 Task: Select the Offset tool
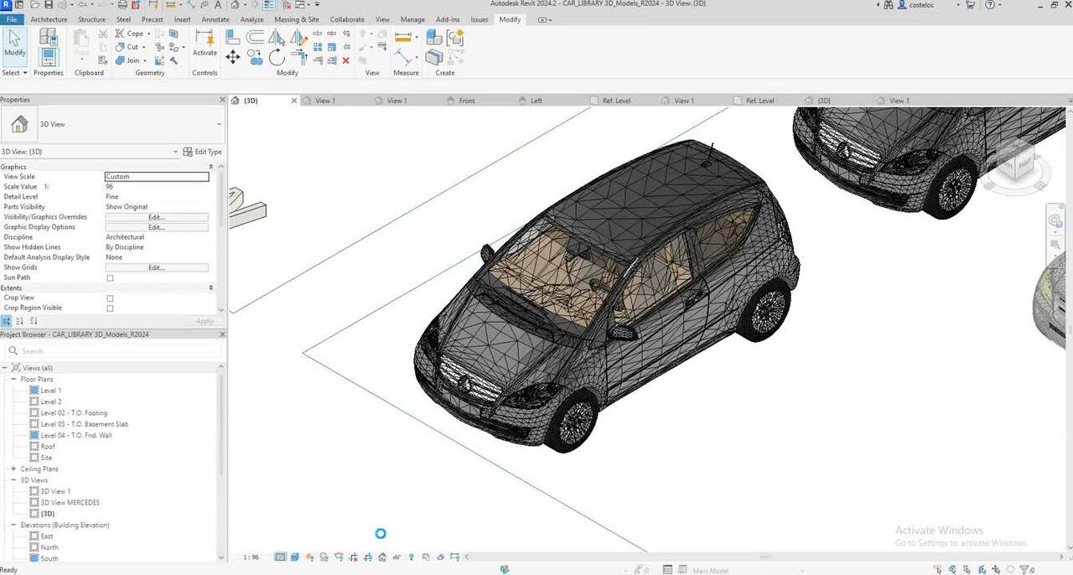[255, 38]
